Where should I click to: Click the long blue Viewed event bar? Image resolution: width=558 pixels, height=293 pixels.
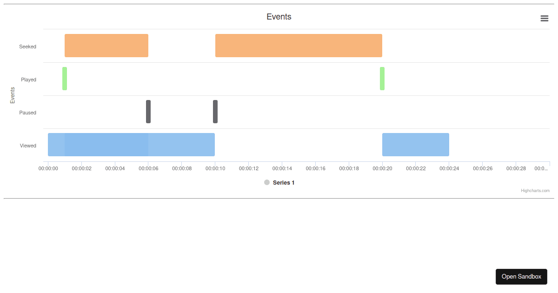pos(131,145)
